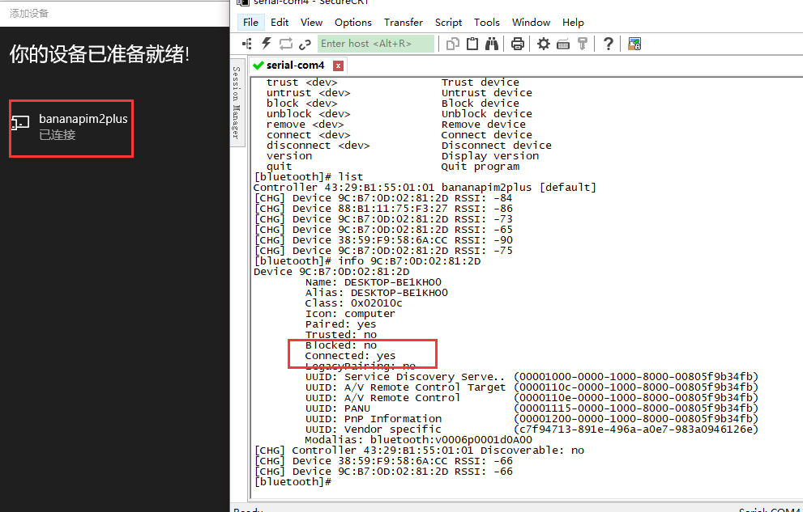
Task: Open the Edit menu
Action: click(280, 23)
